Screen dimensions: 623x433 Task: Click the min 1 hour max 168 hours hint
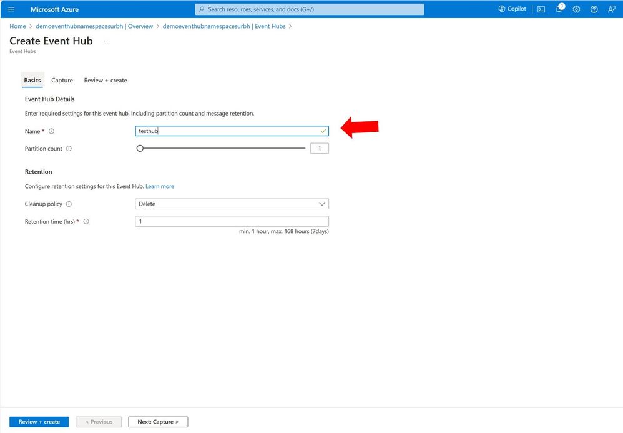coord(283,231)
